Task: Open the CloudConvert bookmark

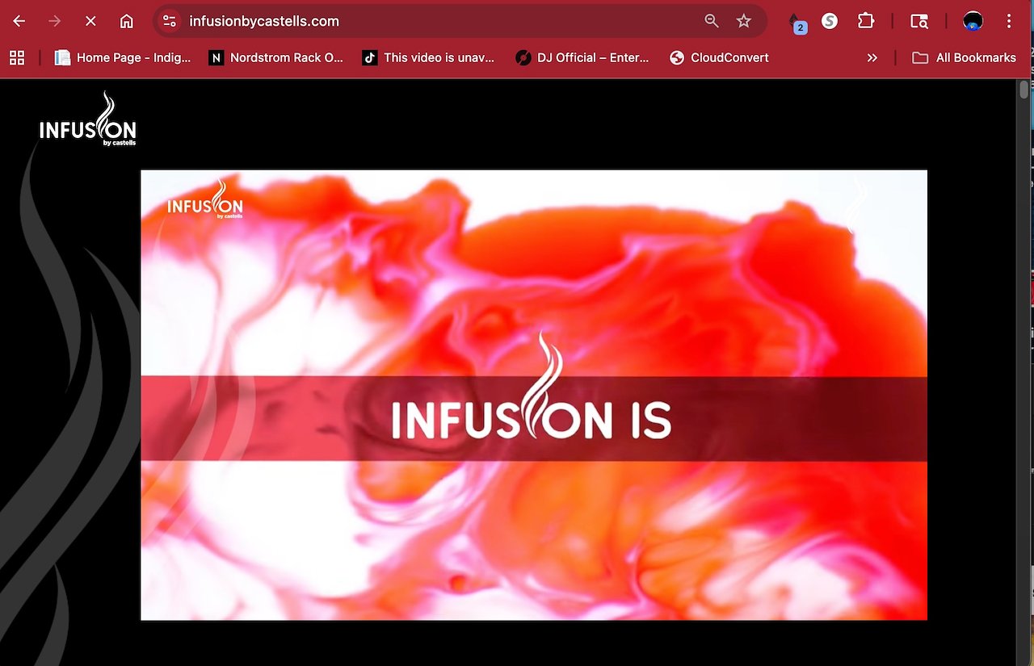Action: [719, 58]
